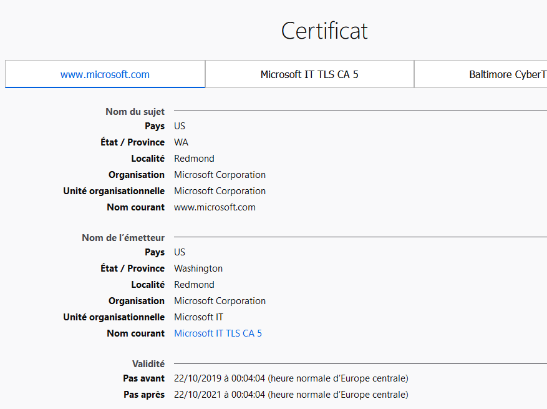Click issuer Organisation value Microsoft Corporation
Viewport: 547px width, 409px height.
(x=220, y=301)
